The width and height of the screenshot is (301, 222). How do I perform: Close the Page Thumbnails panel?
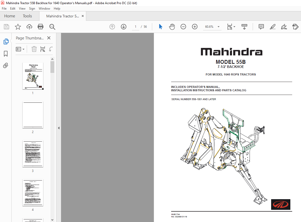coord(49,38)
